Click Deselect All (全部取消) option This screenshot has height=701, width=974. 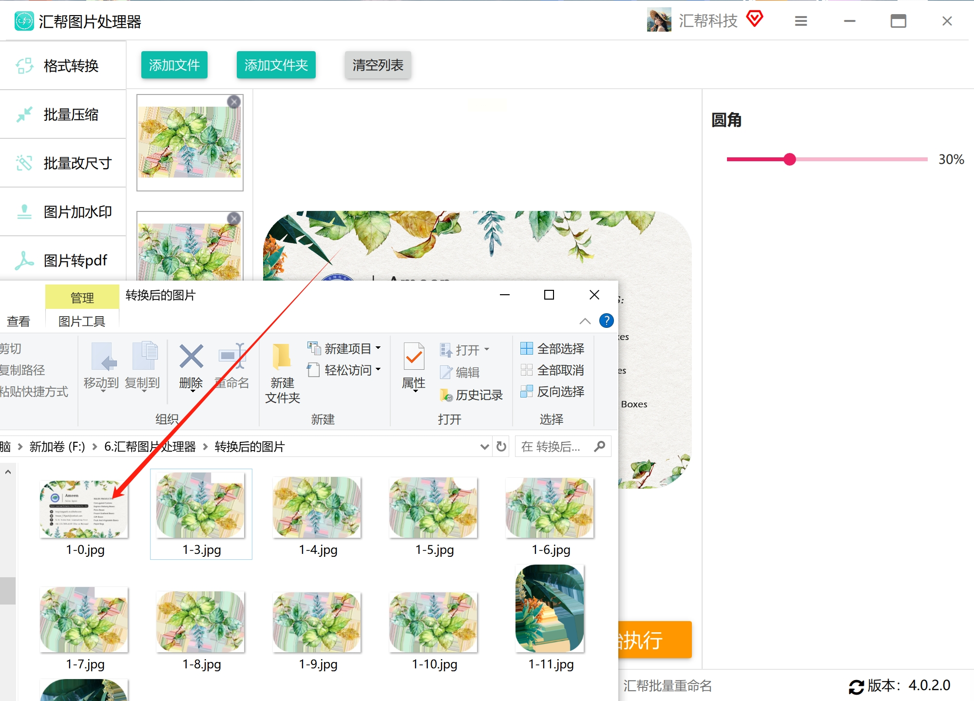553,370
